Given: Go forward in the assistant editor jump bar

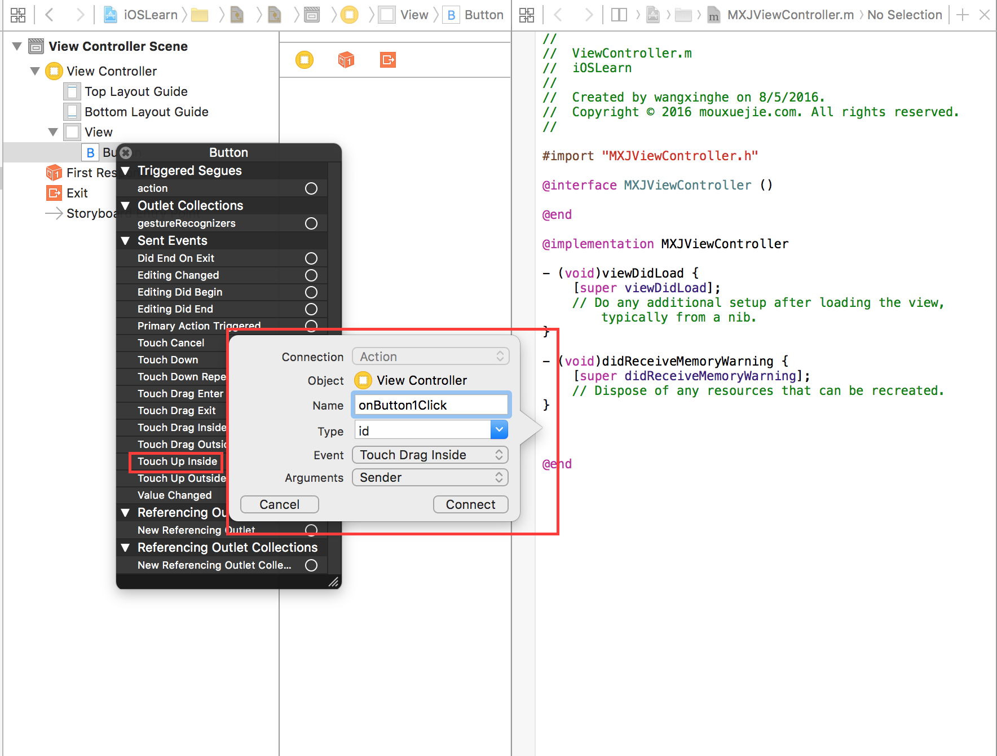Looking at the screenshot, I should click(x=589, y=15).
